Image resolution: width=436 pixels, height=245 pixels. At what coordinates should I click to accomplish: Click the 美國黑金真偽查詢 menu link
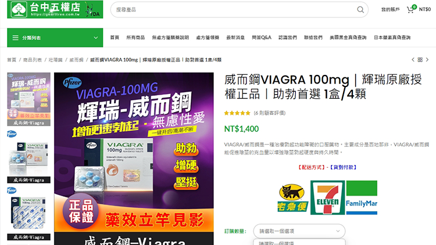[348, 38]
